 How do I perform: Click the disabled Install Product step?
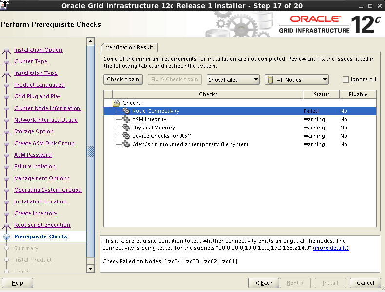click(x=33, y=260)
